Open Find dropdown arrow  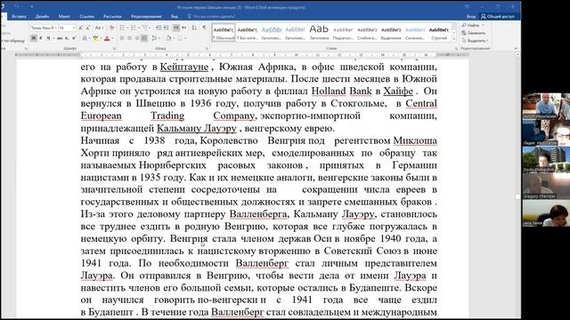pos(483,26)
